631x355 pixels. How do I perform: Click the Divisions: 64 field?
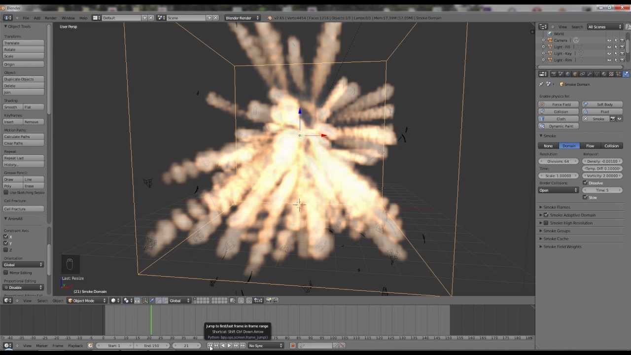(x=559, y=161)
